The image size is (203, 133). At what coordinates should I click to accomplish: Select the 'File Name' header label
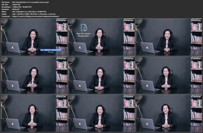(x=6, y=2)
